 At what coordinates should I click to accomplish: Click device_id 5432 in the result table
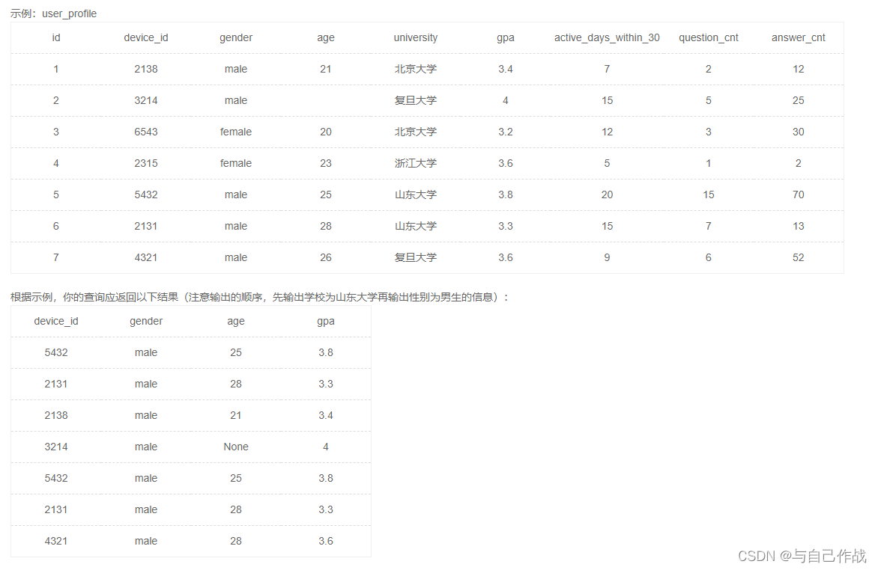pyautogui.click(x=55, y=352)
